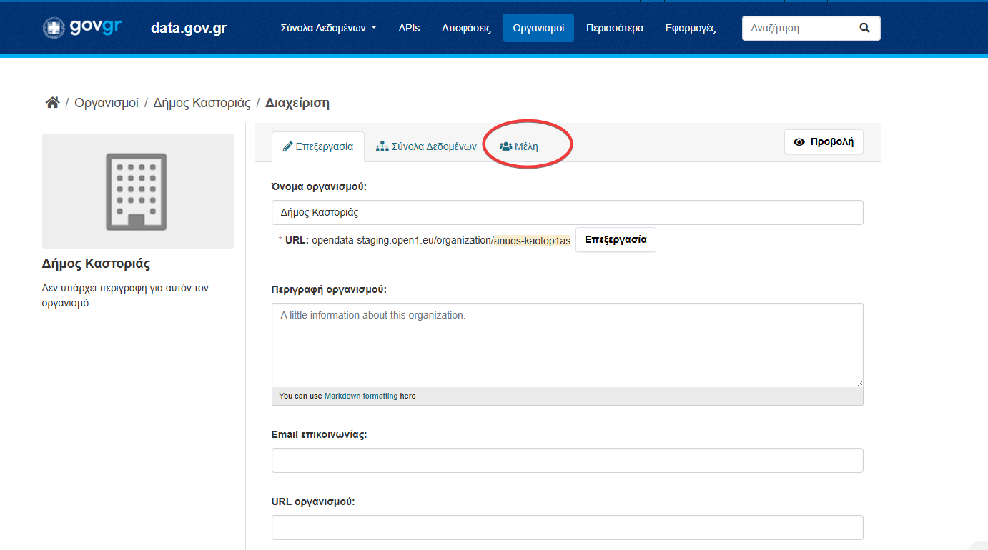The image size is (988, 550).
Task: Open the Σύνολα Δεδομένων dropdown menu
Action: tap(328, 28)
